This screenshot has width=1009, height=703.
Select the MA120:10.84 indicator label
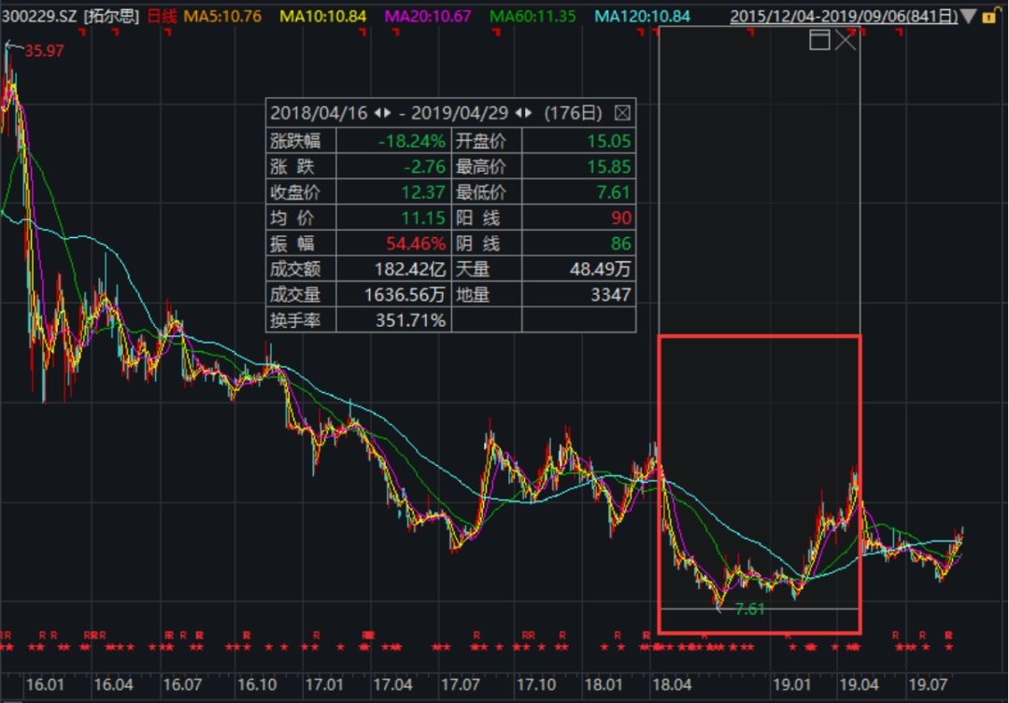point(642,16)
